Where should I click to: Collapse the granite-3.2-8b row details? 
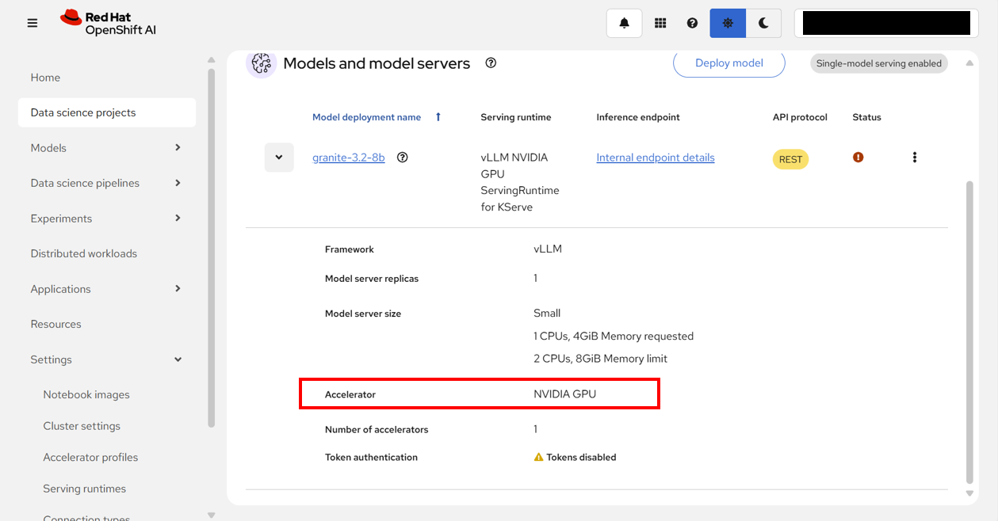click(279, 158)
